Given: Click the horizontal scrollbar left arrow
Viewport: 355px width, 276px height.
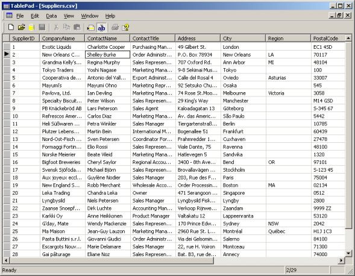Looking at the screenshot, I should [x=6, y=260].
